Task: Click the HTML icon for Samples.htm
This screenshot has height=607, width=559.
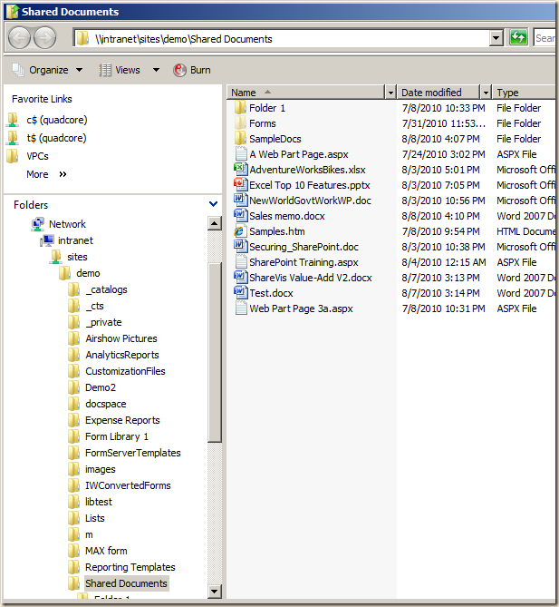Action: [x=240, y=231]
